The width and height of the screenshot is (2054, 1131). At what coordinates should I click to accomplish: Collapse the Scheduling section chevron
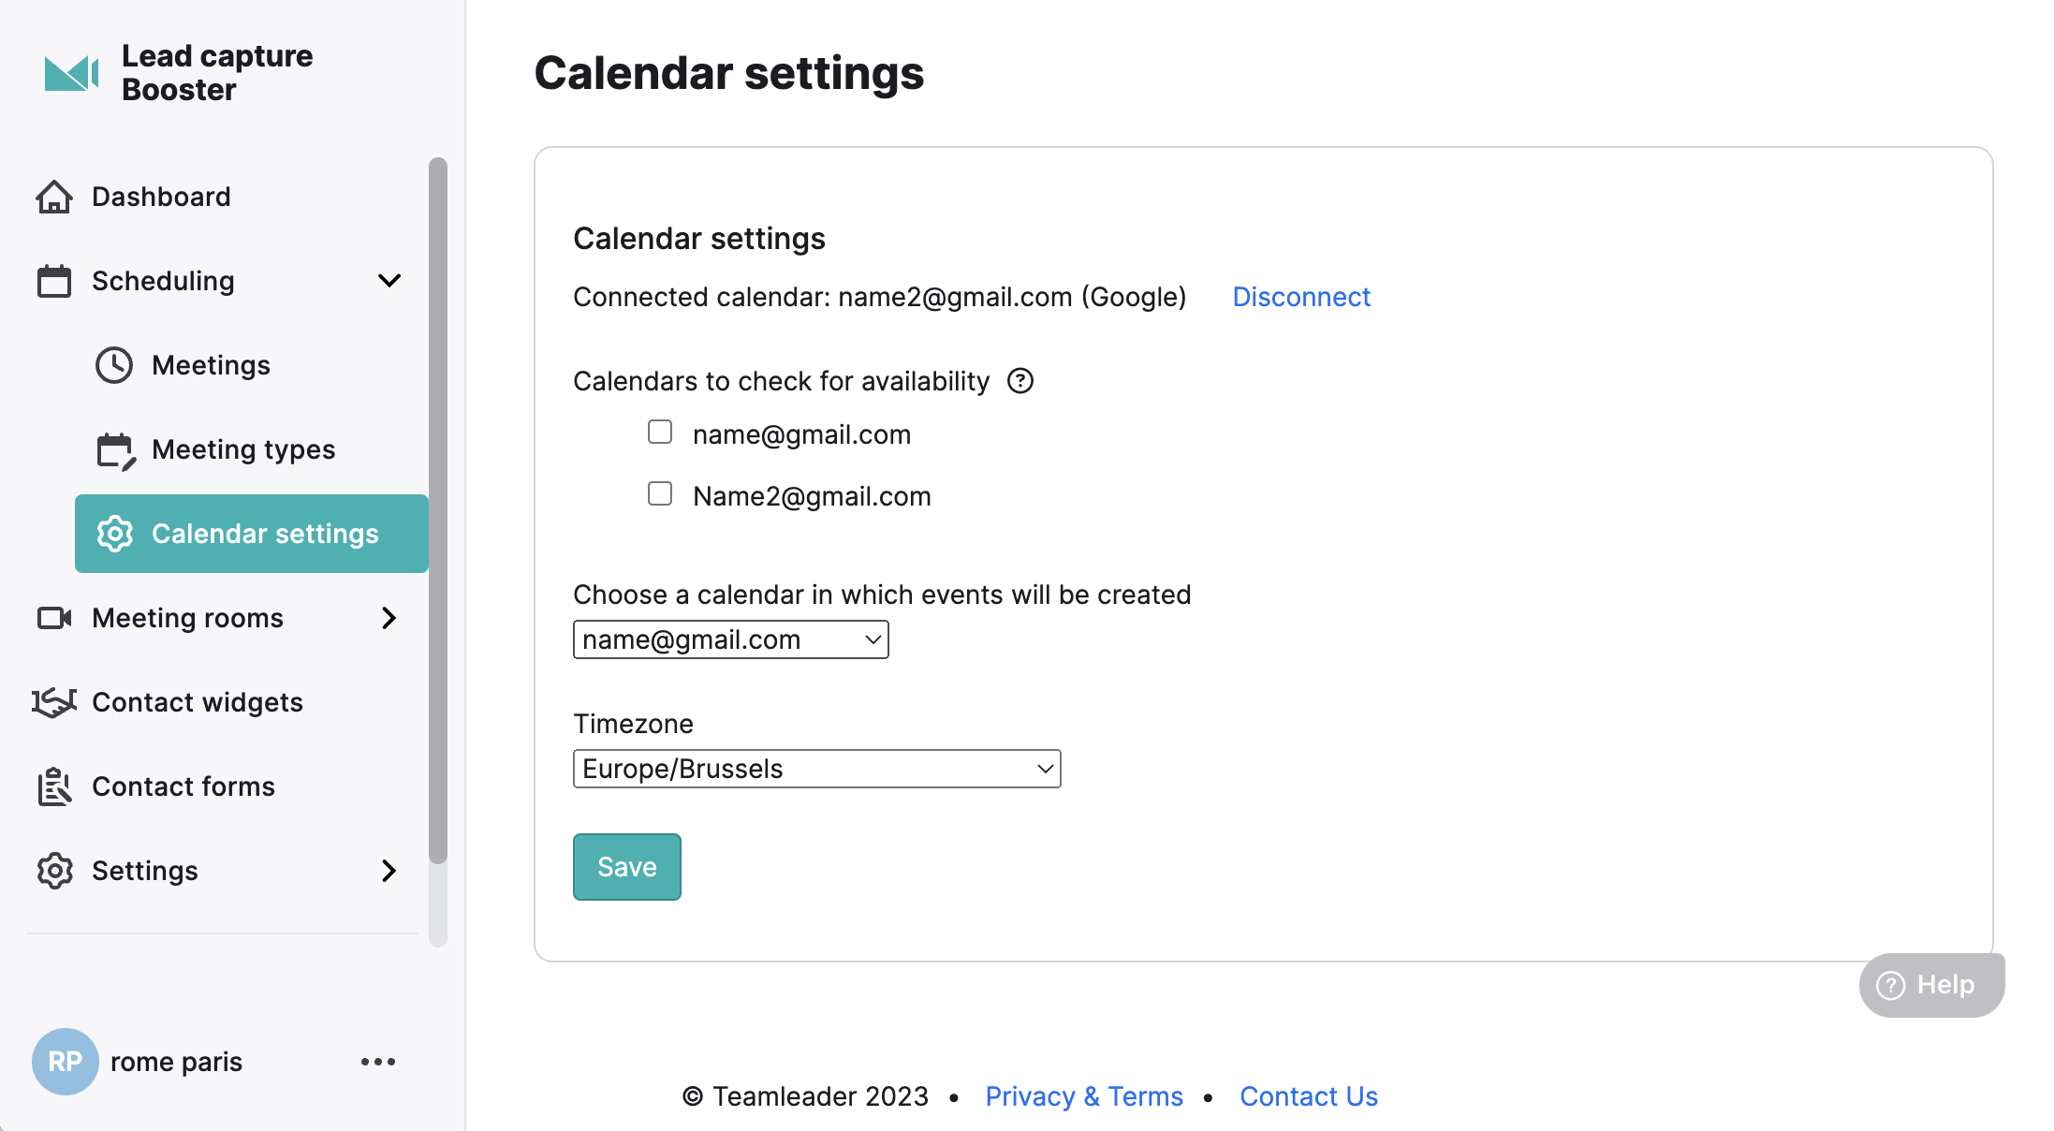point(389,281)
